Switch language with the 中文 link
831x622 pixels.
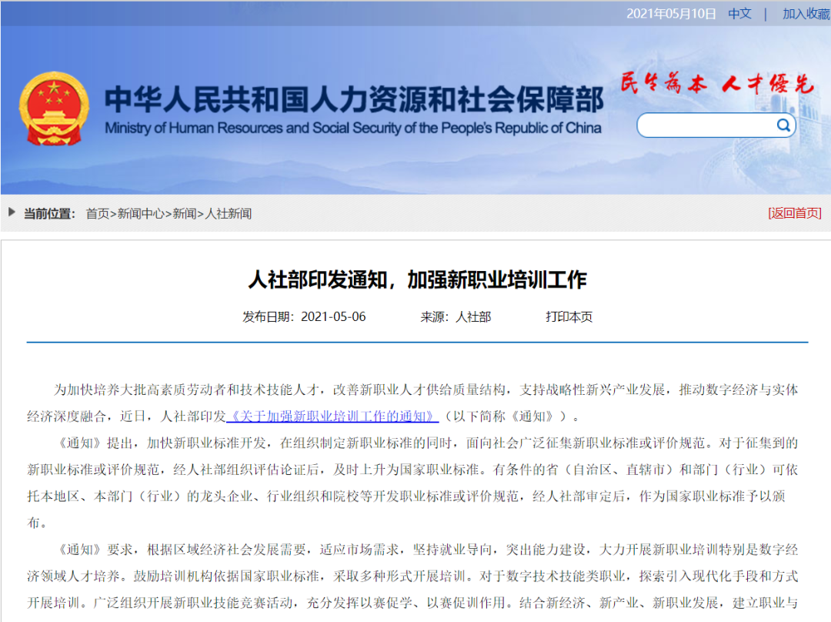(x=739, y=14)
